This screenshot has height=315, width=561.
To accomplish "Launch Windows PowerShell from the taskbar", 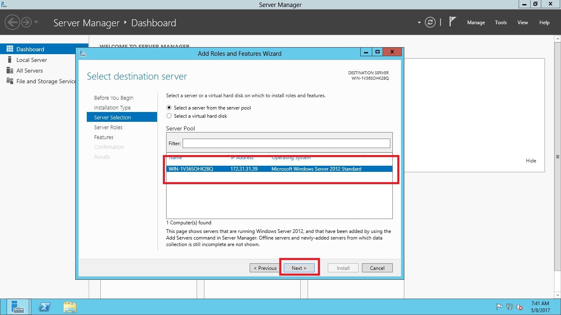I will tap(44, 307).
